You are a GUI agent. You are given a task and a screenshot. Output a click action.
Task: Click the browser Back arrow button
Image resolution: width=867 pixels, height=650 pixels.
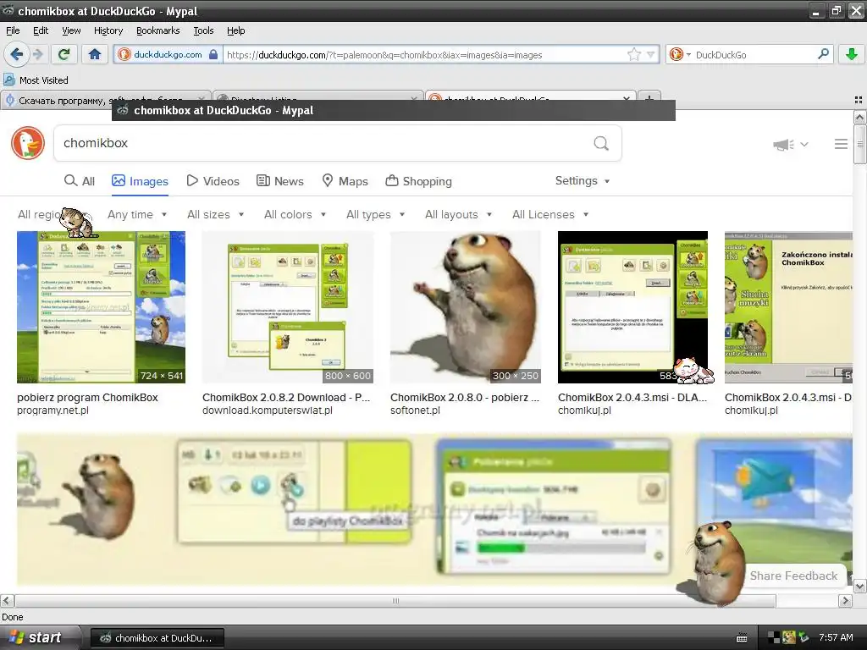pos(17,54)
